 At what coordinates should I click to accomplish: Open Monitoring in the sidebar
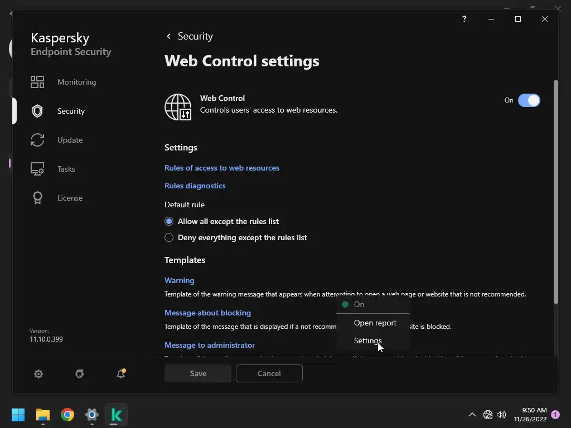click(x=76, y=82)
